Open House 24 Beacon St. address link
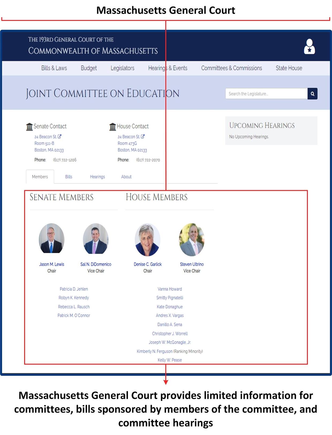 (x=129, y=137)
